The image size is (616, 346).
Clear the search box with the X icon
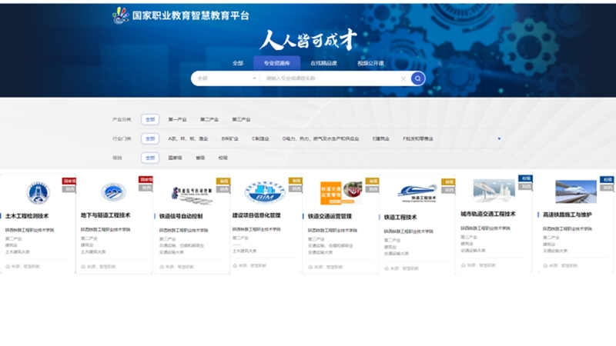tap(403, 78)
